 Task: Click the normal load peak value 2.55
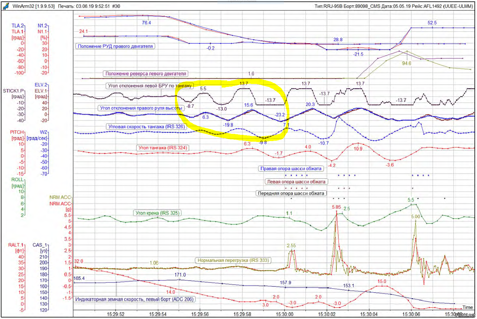tap(291, 246)
